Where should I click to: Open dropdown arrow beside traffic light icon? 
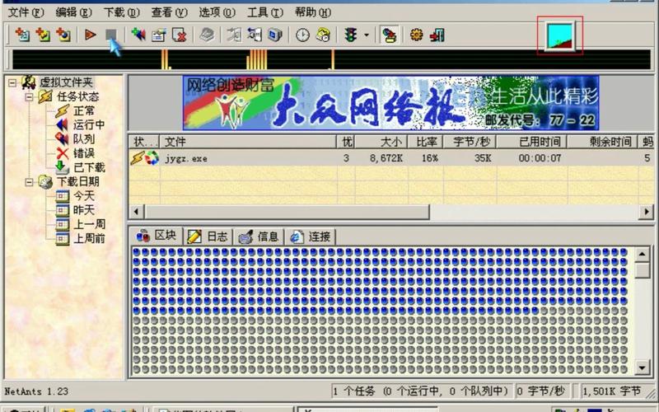pos(366,35)
